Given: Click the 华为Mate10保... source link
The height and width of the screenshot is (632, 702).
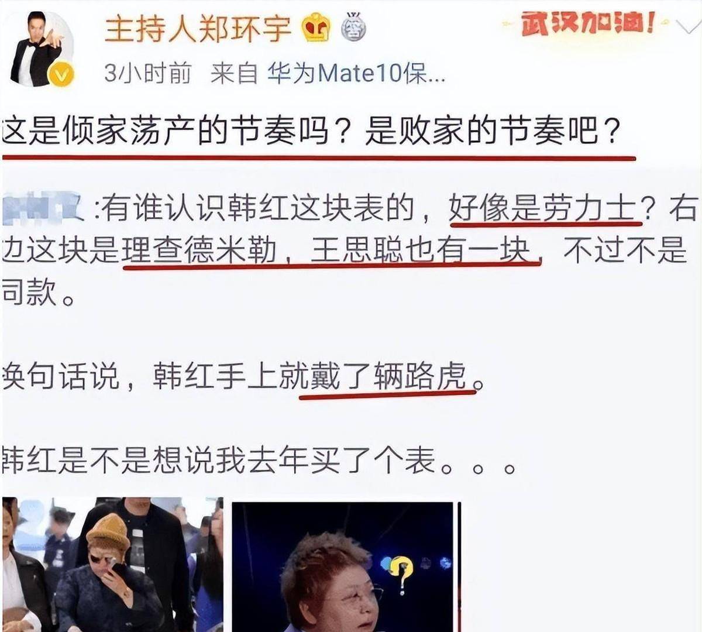Looking at the screenshot, I should pyautogui.click(x=356, y=73).
